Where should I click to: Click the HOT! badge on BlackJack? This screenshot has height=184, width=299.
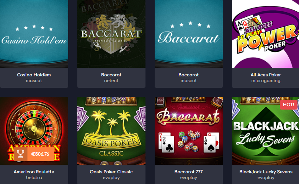point(288,105)
